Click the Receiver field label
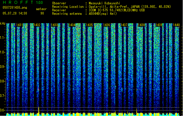This screenshot has width=183, height=116. [59, 10]
